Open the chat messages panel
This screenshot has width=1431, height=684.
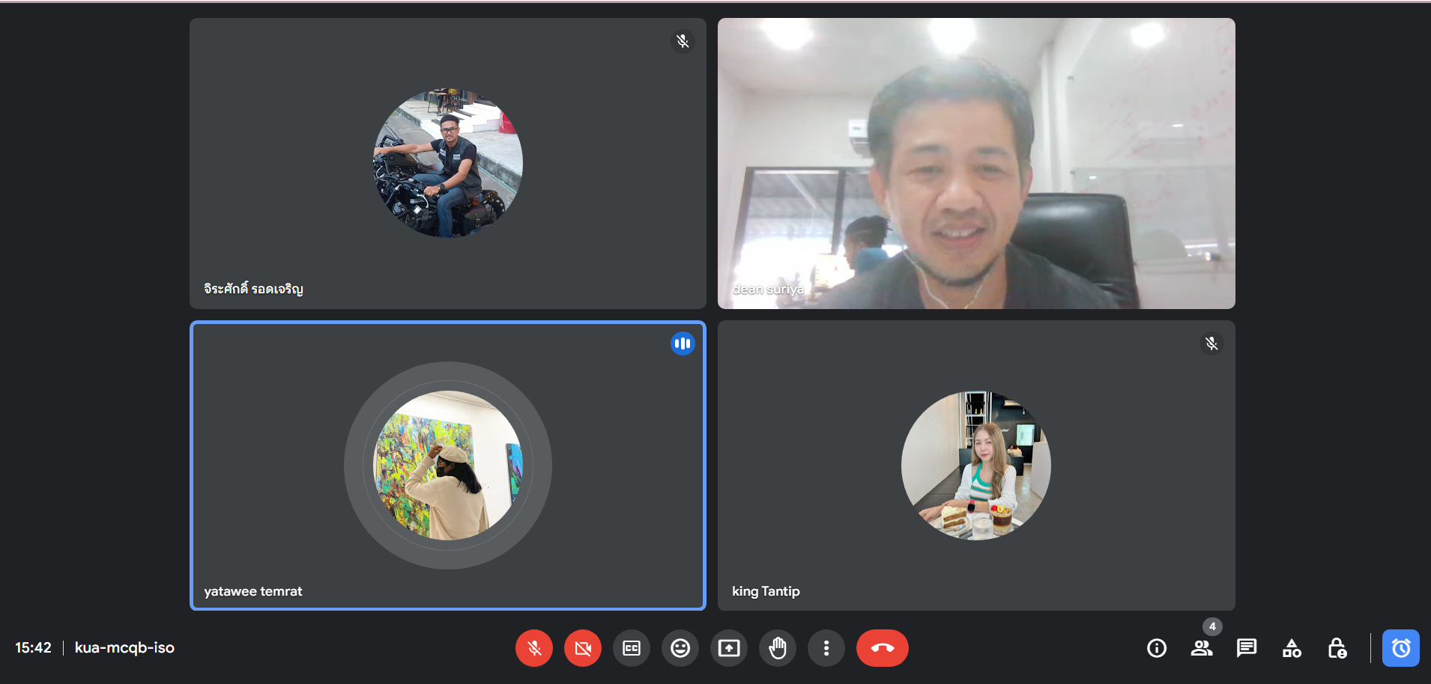(1247, 648)
